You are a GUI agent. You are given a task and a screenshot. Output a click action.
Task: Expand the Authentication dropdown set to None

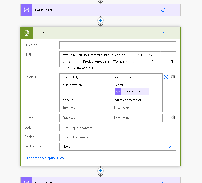click(x=169, y=147)
